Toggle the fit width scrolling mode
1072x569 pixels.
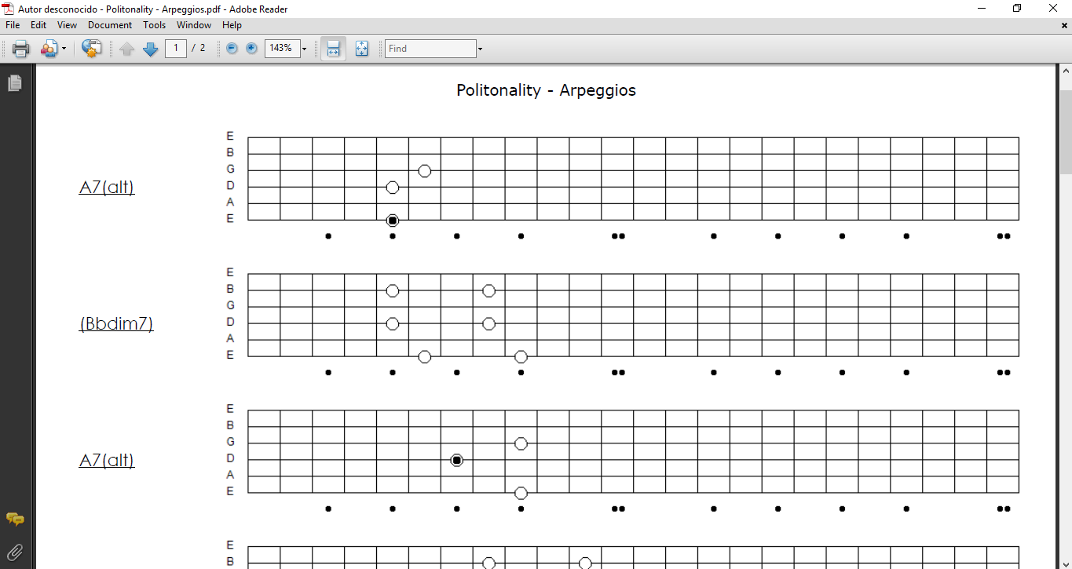tap(333, 49)
